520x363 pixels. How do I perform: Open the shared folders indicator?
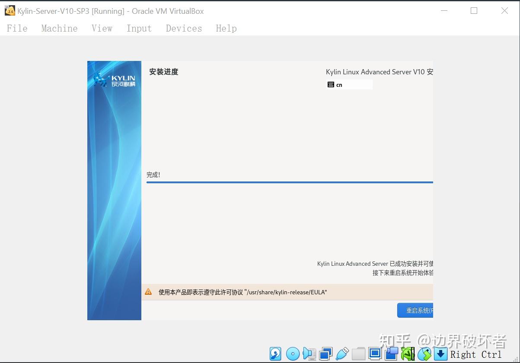358,353
